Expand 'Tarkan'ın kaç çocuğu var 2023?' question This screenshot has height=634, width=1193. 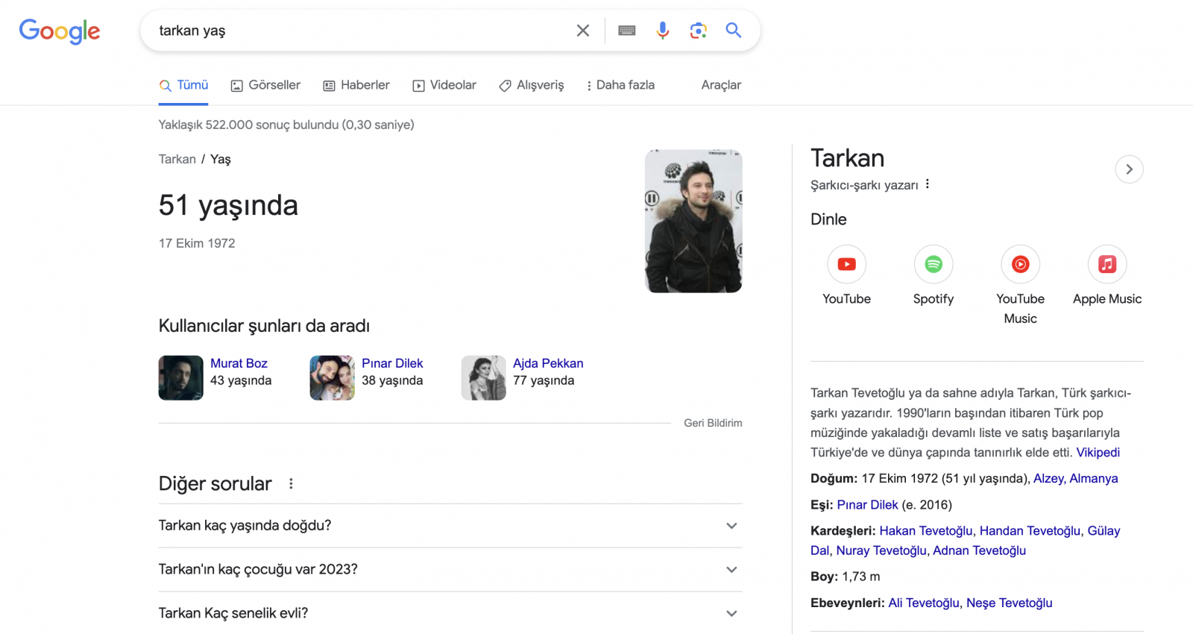coord(450,570)
